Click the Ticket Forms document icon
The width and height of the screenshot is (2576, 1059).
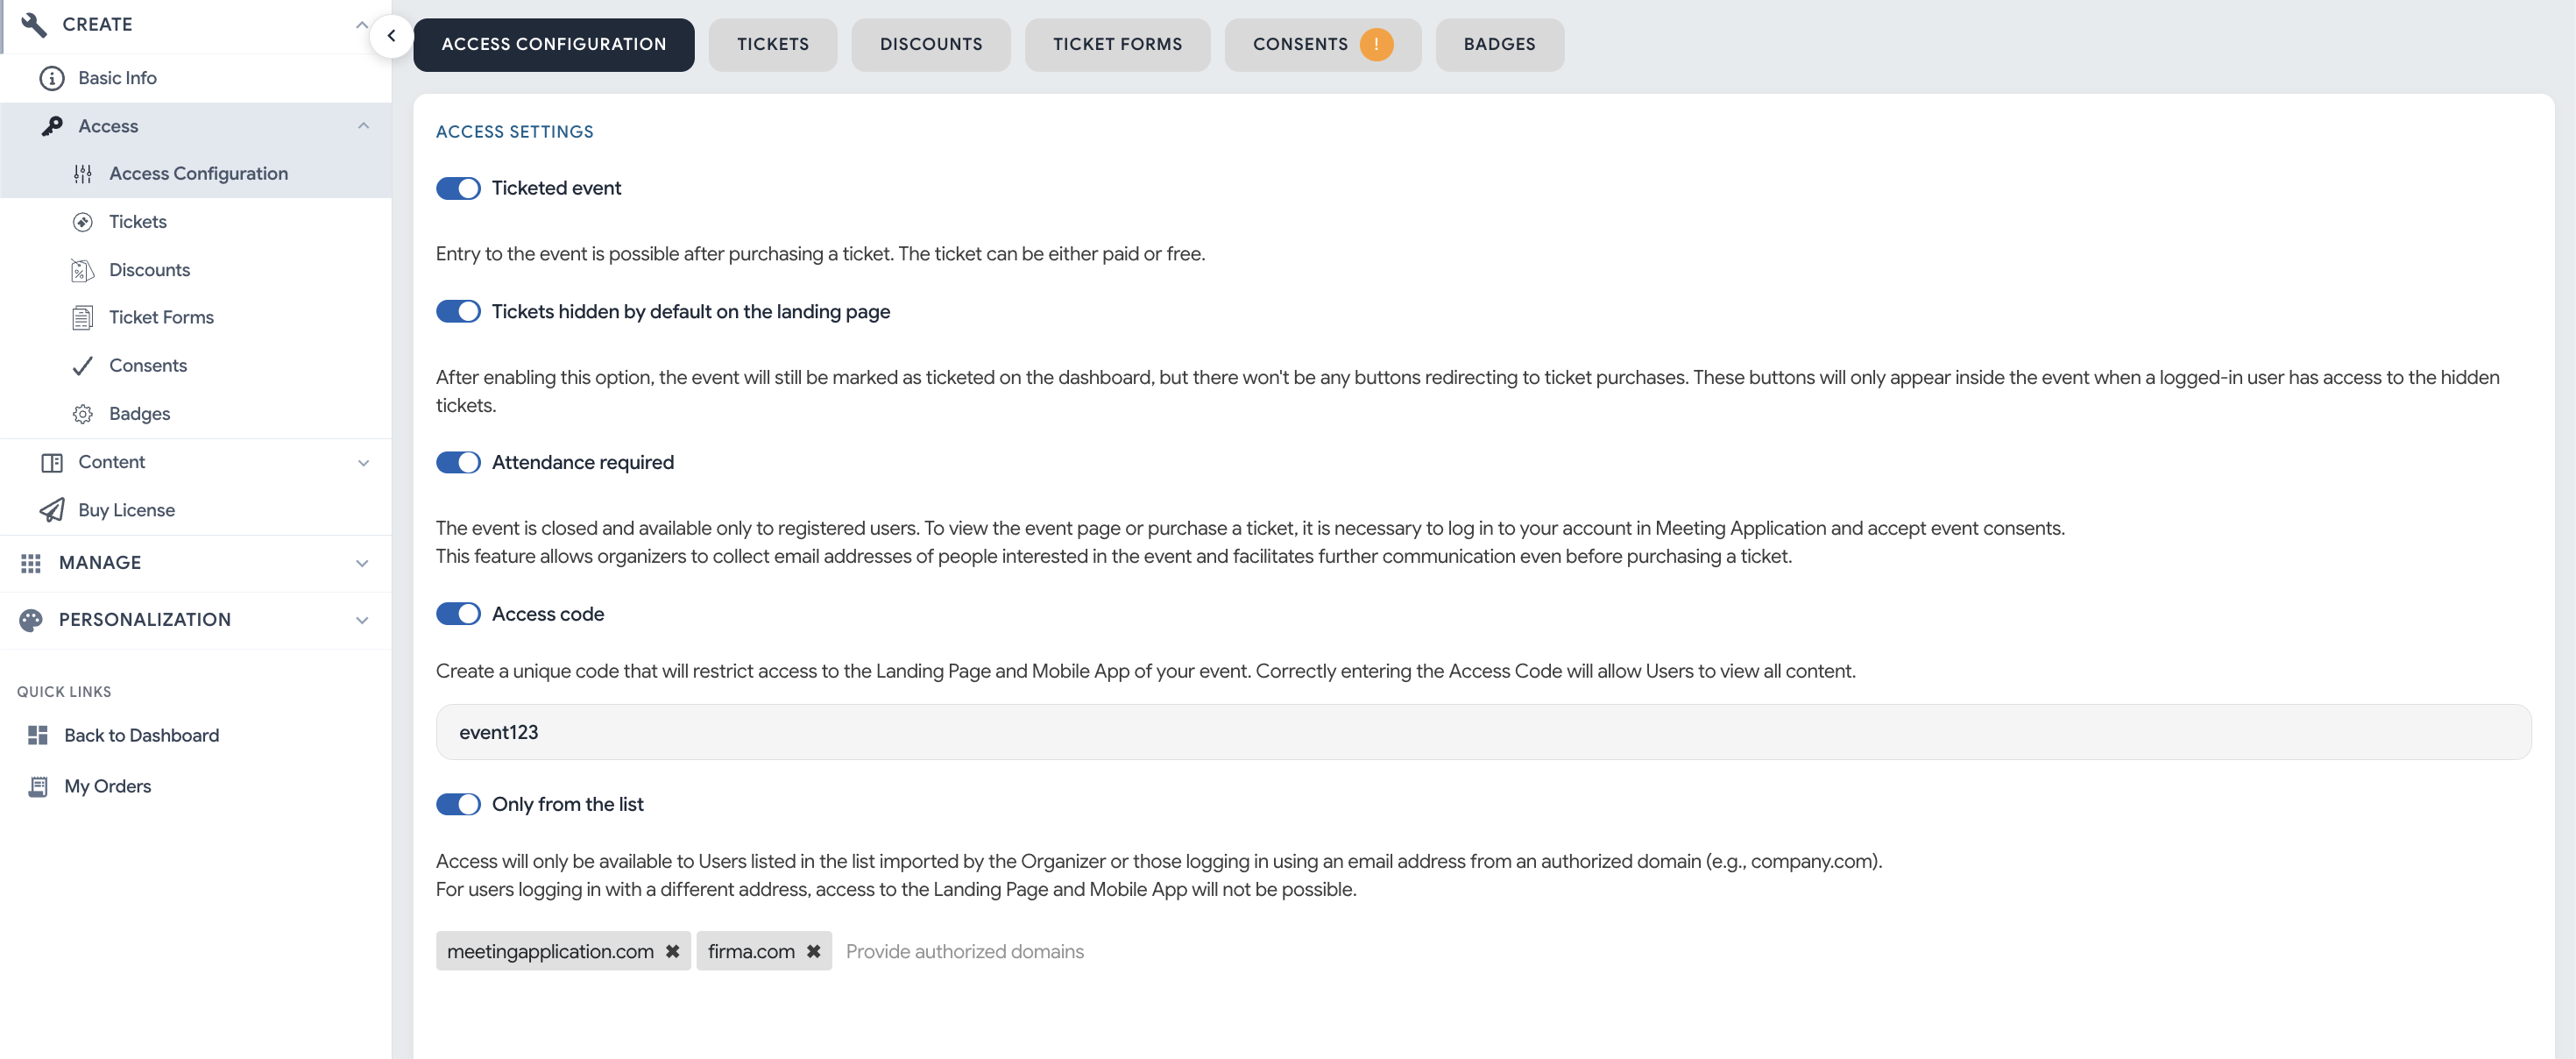click(83, 317)
